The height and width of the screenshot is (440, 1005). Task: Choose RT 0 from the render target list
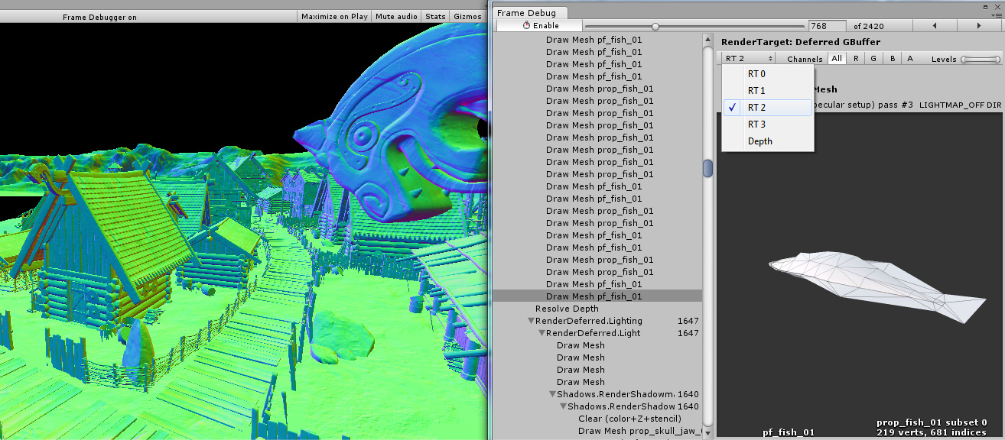tap(756, 74)
